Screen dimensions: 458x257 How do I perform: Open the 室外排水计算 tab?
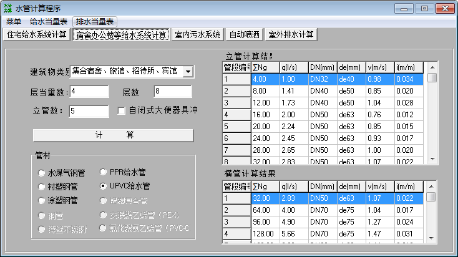click(292, 34)
